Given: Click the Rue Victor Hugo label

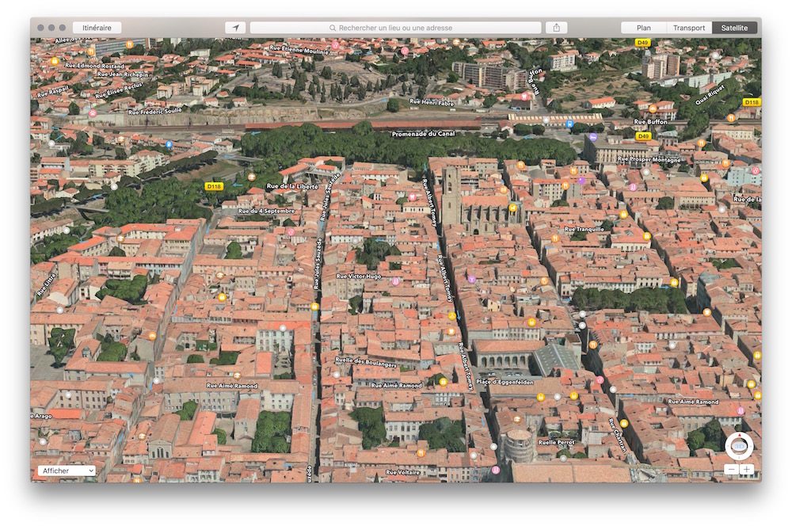Looking at the screenshot, I should pos(359,276).
